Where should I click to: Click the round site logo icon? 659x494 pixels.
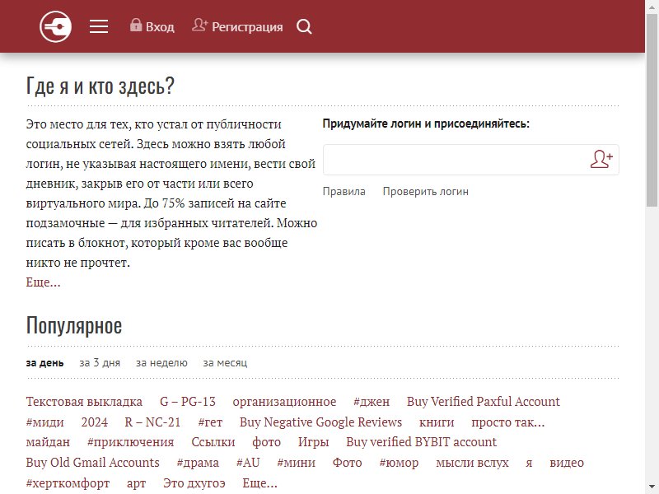tap(55, 27)
